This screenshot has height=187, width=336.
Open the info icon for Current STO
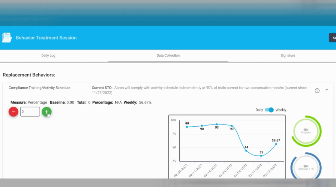(317, 91)
